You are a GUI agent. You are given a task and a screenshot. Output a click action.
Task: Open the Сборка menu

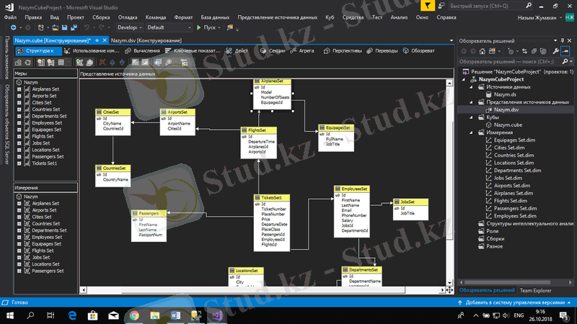101,17
